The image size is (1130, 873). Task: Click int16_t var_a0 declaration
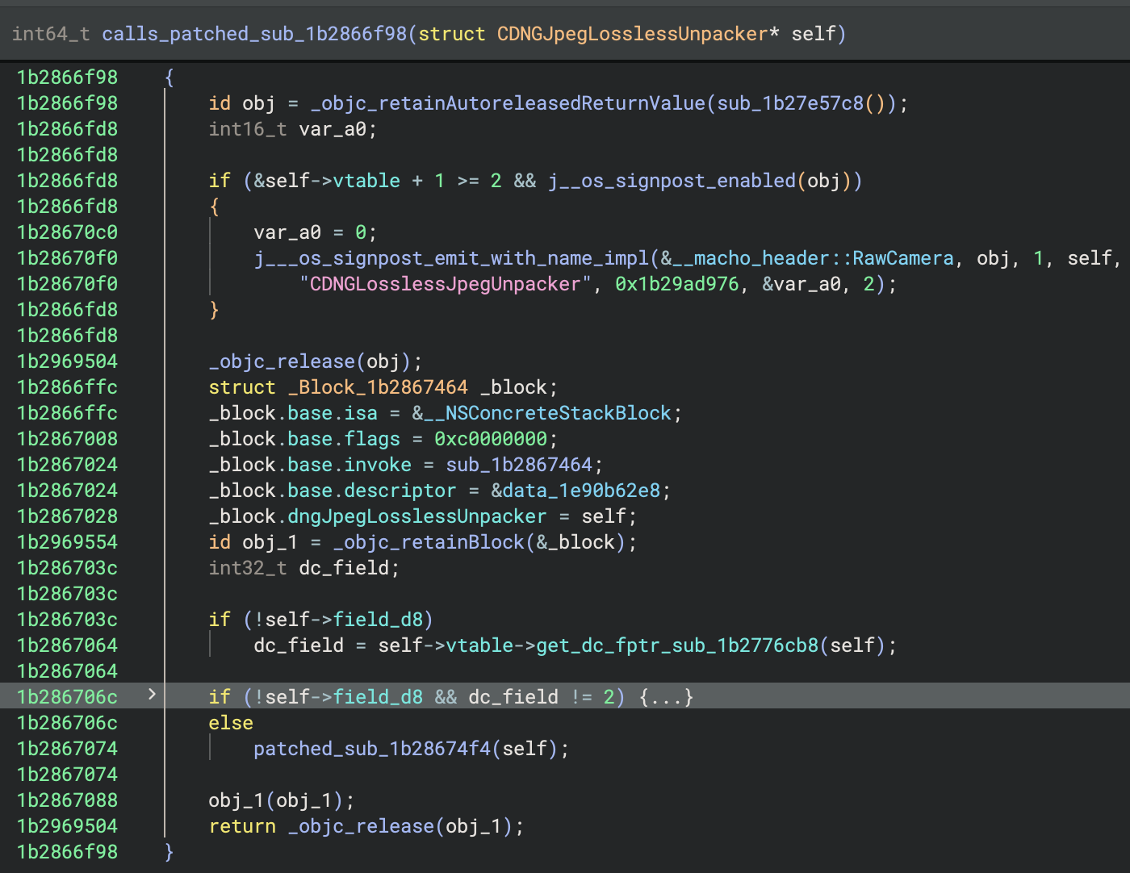tap(293, 129)
